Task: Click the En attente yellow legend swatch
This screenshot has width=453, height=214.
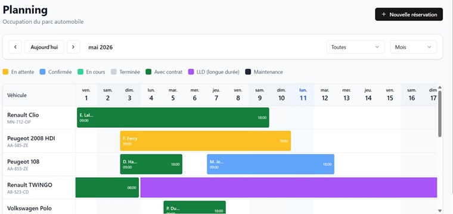Action: pos(5,72)
